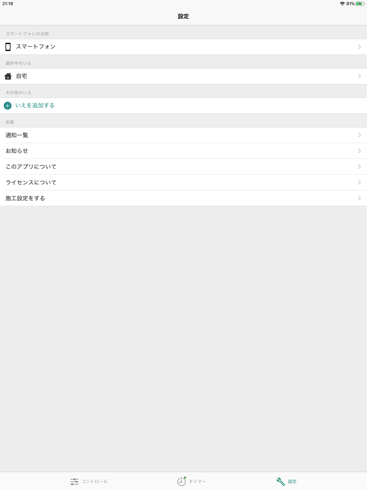
Task: Tap the 設定 page title
Action: (183, 16)
